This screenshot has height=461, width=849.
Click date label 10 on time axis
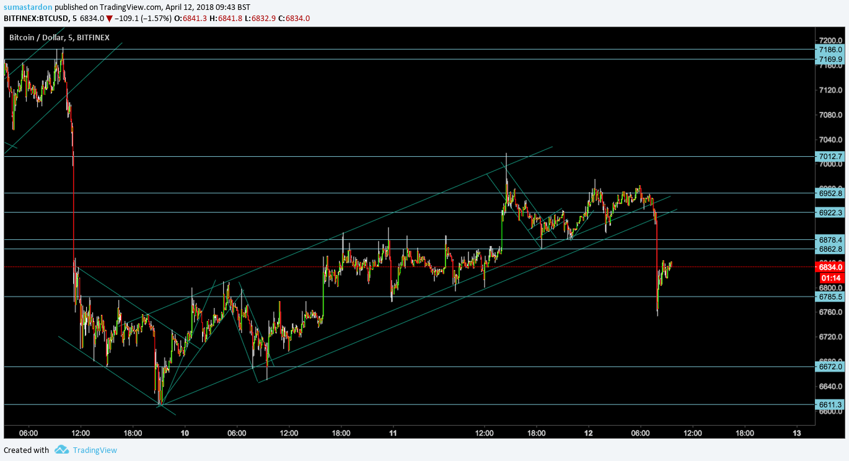(185, 432)
